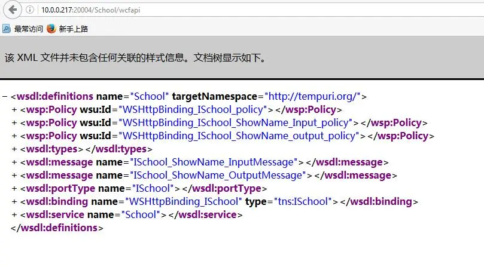Image resolution: width=484 pixels, height=267 pixels.
Task: Click the definitions name value "School"
Action: click(150, 97)
